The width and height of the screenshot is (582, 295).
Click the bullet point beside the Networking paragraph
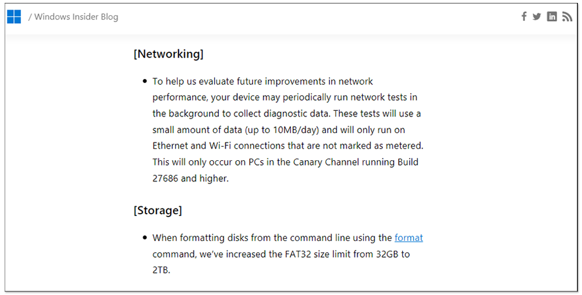coord(145,81)
